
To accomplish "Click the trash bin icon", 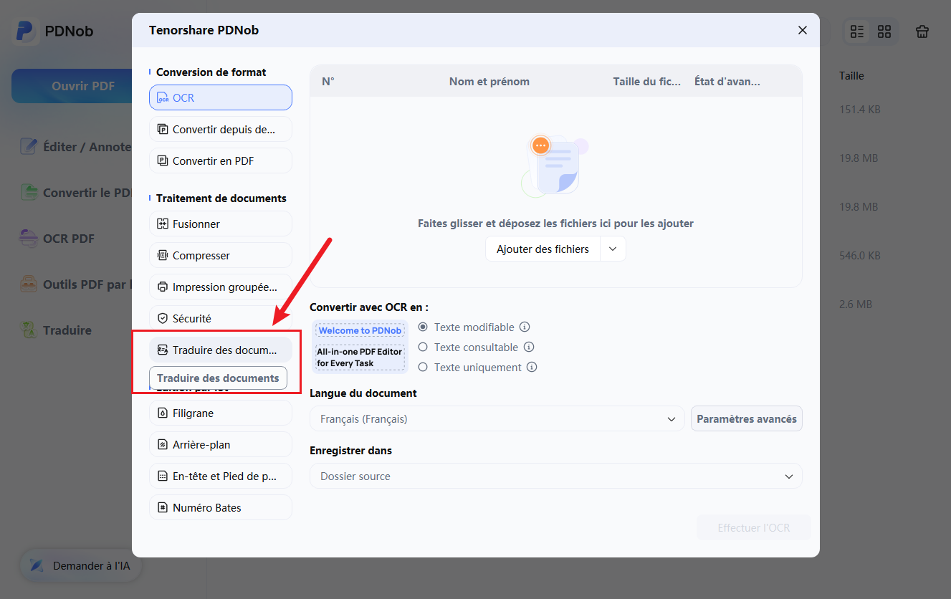I will (x=922, y=32).
